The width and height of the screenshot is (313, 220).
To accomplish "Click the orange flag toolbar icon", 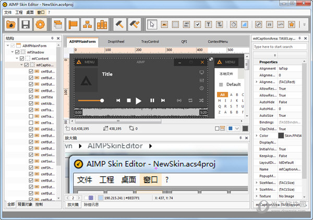I will pyautogui.click(x=73, y=25).
